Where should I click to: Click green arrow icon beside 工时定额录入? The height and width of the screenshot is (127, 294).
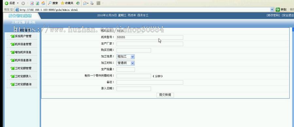pos(12,76)
